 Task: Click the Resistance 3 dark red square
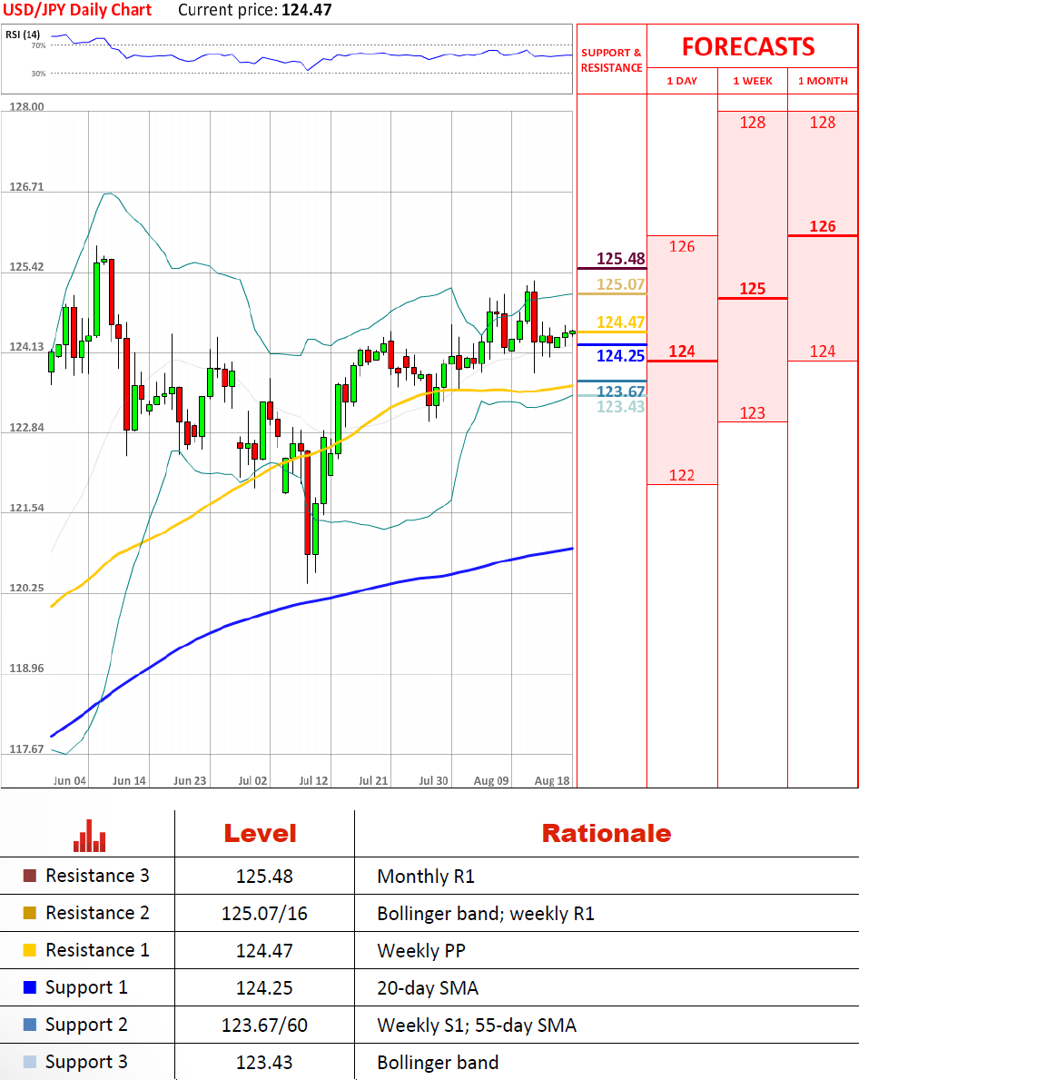tap(30, 876)
